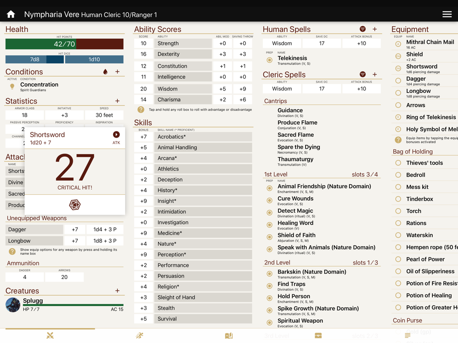Viewport: 458px width, 343px height.
Task: Toggle prepared state of Cure Wounds
Action: 270,201
